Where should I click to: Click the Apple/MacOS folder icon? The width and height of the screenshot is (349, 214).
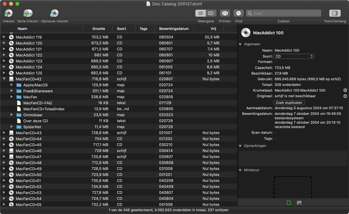click(19, 85)
